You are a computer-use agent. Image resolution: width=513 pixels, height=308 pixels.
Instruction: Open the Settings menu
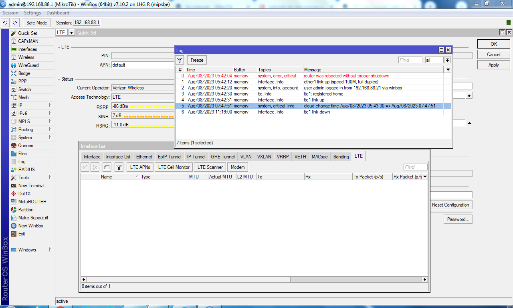32,13
